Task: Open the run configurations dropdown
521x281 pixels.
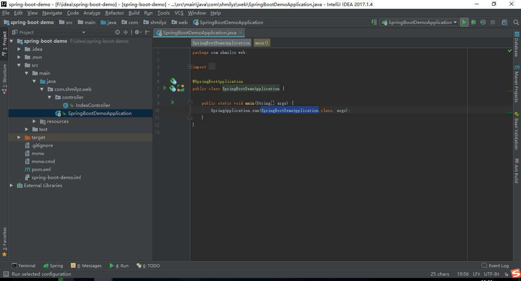Action: coord(419,22)
